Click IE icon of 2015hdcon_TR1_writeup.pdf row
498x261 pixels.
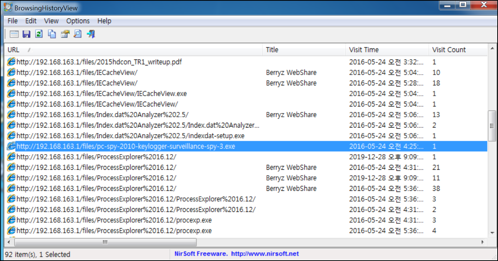click(x=12, y=62)
